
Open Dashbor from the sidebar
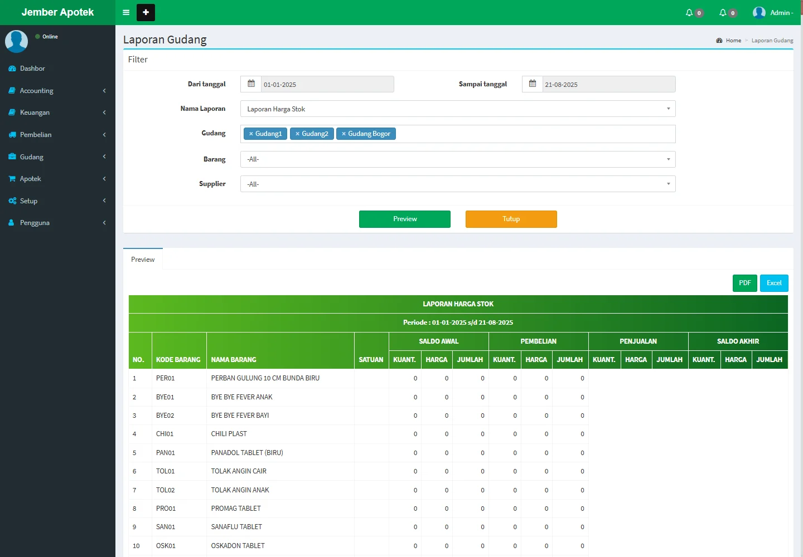(32, 69)
